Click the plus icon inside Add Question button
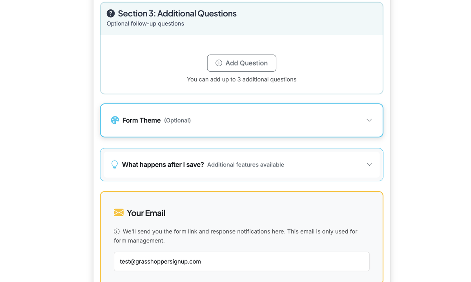Screen dimensions: 471x282 click(218, 63)
